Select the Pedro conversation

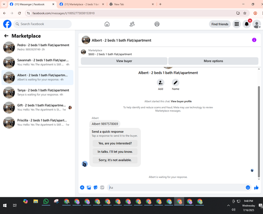tap(37, 47)
